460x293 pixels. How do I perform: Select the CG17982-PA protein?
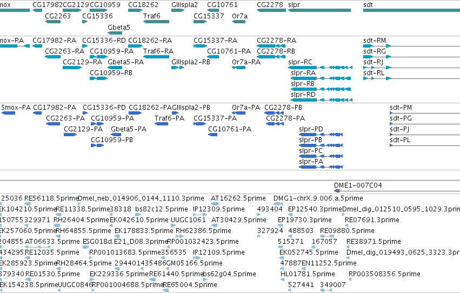37,113
